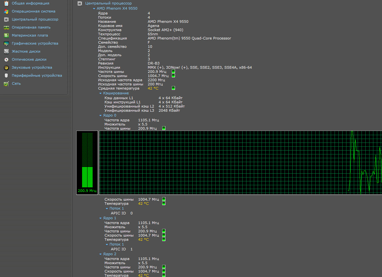Click the Операционная система Windows icon

pyautogui.click(x=6, y=11)
